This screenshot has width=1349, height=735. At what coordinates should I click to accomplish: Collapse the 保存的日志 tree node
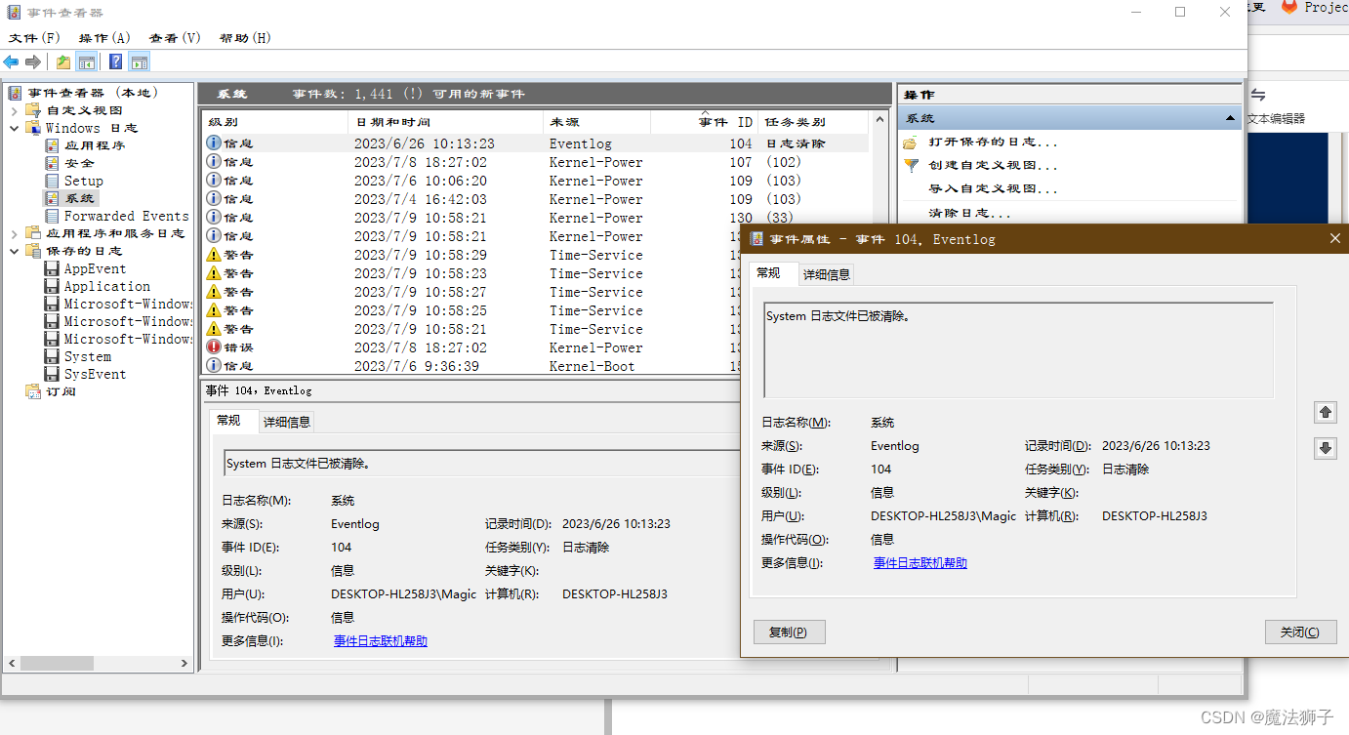tap(14, 251)
